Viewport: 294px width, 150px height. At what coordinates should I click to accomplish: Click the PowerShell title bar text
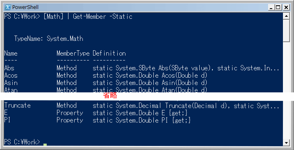coord(25,7)
